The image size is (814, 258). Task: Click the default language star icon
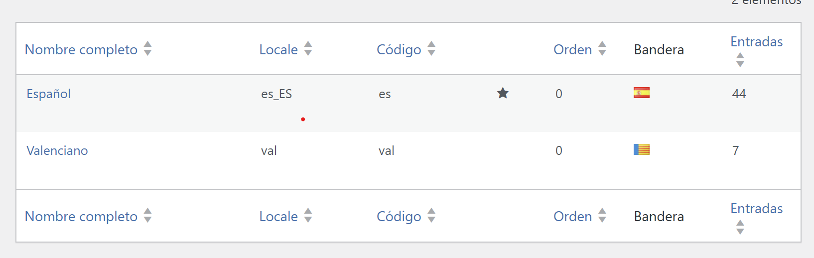tap(503, 93)
